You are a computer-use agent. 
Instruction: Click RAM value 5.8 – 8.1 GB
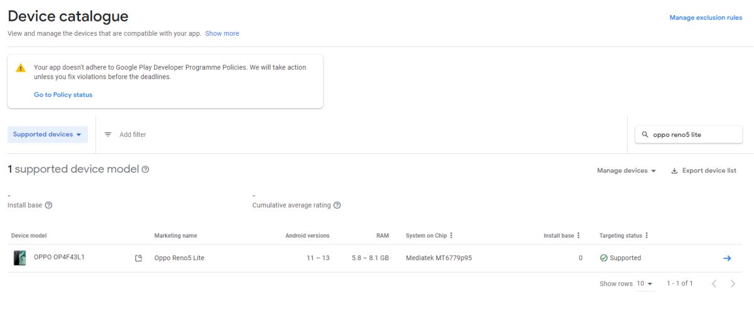(371, 258)
